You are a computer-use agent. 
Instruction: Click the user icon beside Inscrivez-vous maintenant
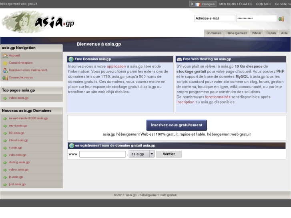click(5, 70)
